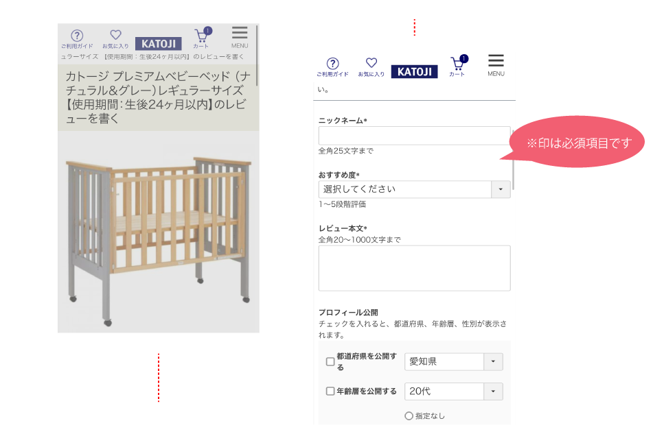Image resolution: width=653 pixels, height=447 pixels.
Task: Open MENU hamburger in left header
Action: 240,38
